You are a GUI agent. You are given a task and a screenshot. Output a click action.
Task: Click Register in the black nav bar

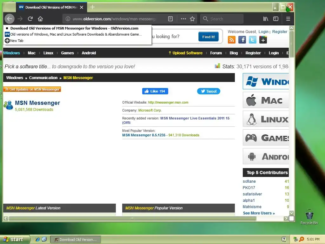pyautogui.click(x=253, y=53)
